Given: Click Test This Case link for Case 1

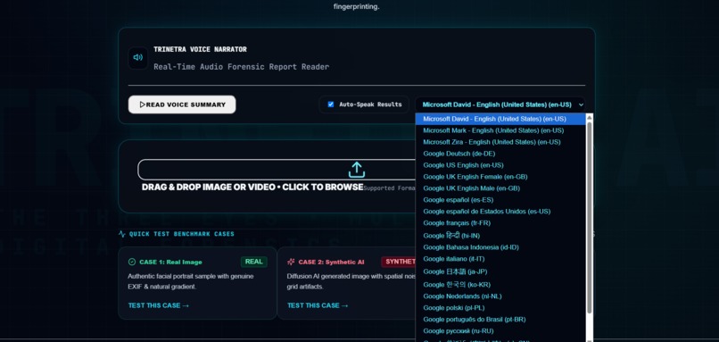Looking at the screenshot, I should (x=159, y=305).
